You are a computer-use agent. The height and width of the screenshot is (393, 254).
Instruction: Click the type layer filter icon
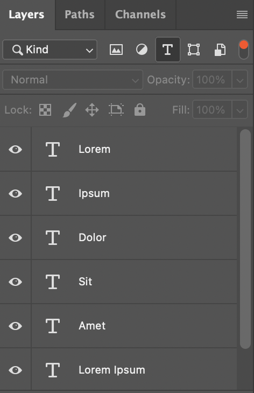pos(167,50)
